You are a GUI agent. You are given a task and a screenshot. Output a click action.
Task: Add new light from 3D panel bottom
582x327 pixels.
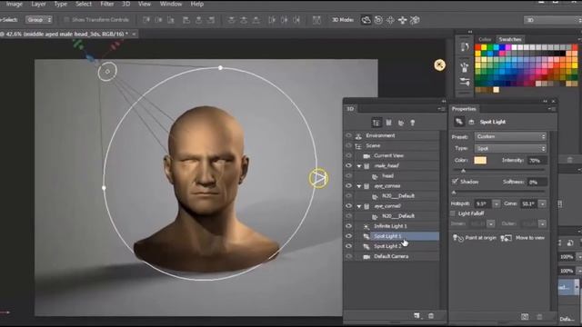[416, 315]
